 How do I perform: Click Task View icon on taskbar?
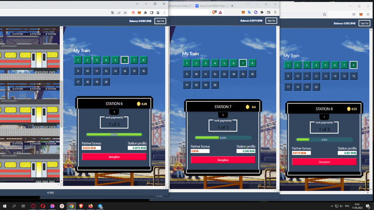23,206
